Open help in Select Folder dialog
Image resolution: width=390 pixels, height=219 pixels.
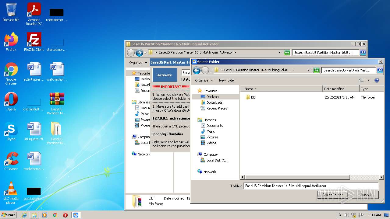pos(377,80)
